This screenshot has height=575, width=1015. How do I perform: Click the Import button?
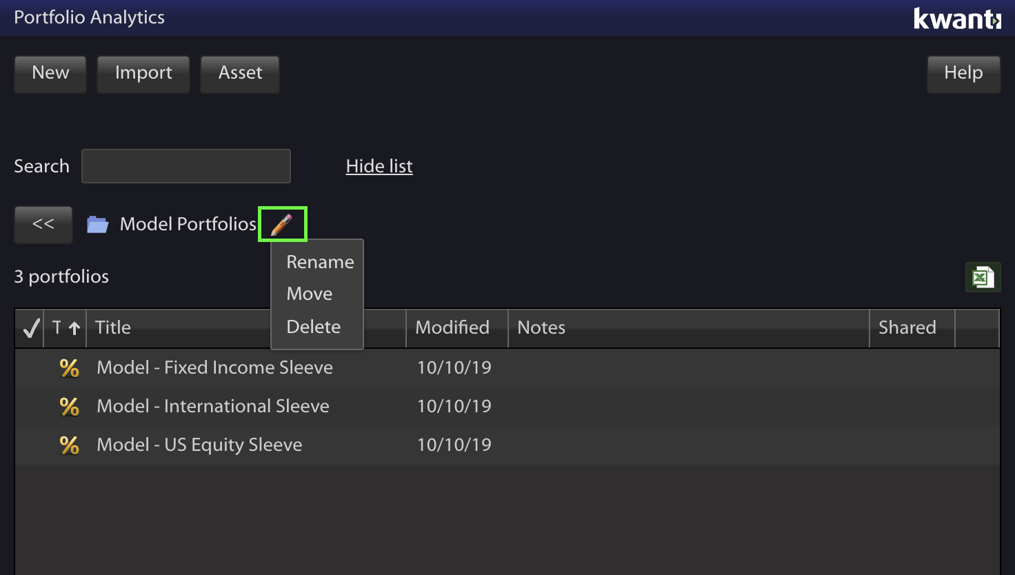tap(143, 74)
